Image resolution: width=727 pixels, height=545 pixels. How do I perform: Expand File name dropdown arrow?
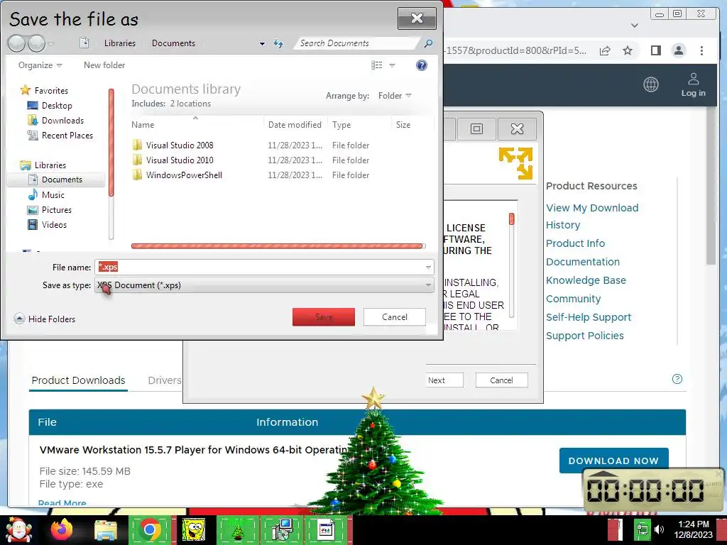(428, 268)
